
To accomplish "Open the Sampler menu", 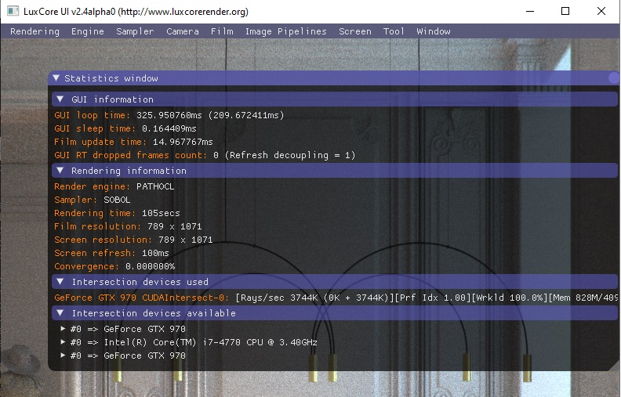I will click(135, 31).
